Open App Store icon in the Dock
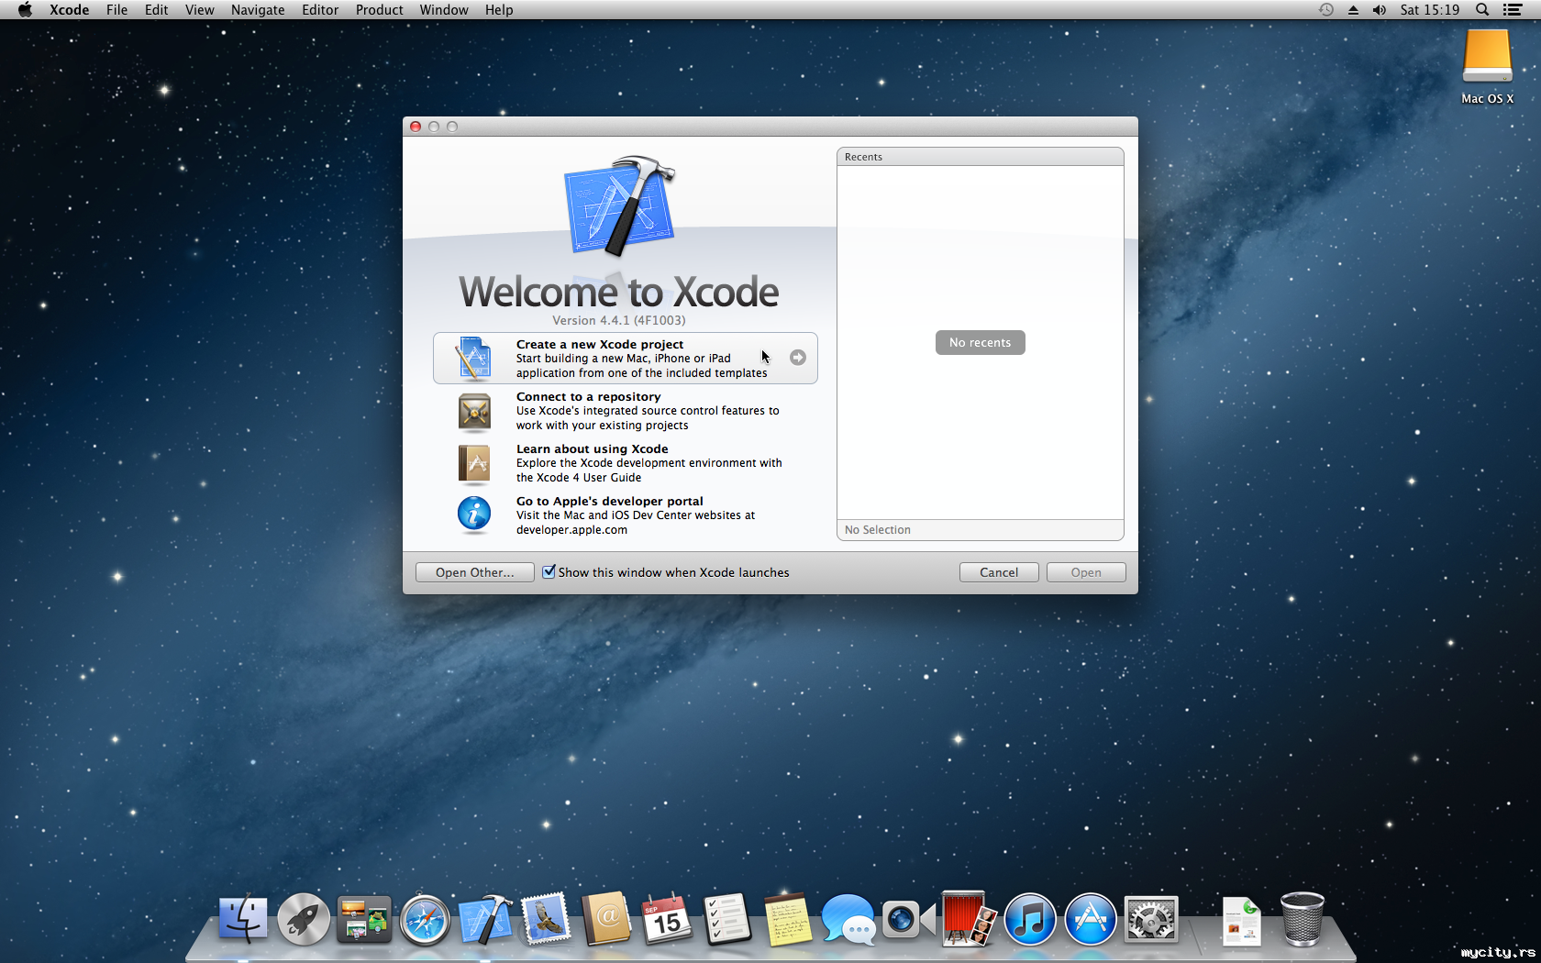Viewport: 1541px width, 963px height. pyautogui.click(x=1091, y=919)
